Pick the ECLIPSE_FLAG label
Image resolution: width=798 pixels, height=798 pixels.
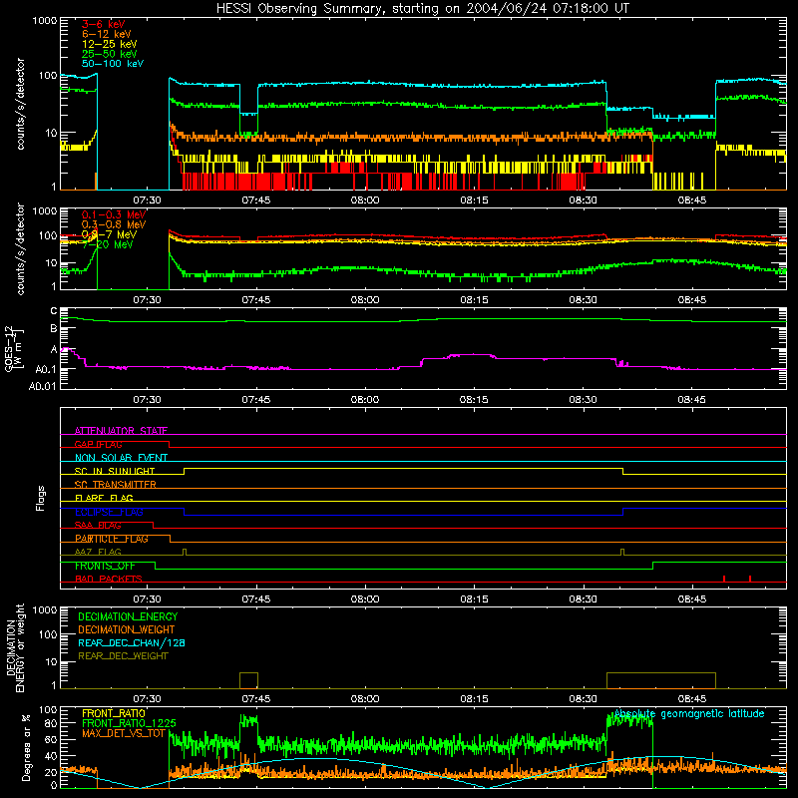(109, 512)
